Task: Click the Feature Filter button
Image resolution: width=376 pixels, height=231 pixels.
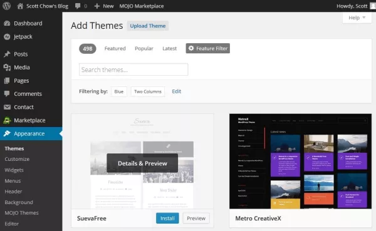Action: (x=208, y=48)
